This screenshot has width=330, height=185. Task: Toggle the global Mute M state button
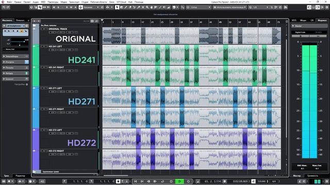[x=54, y=7]
